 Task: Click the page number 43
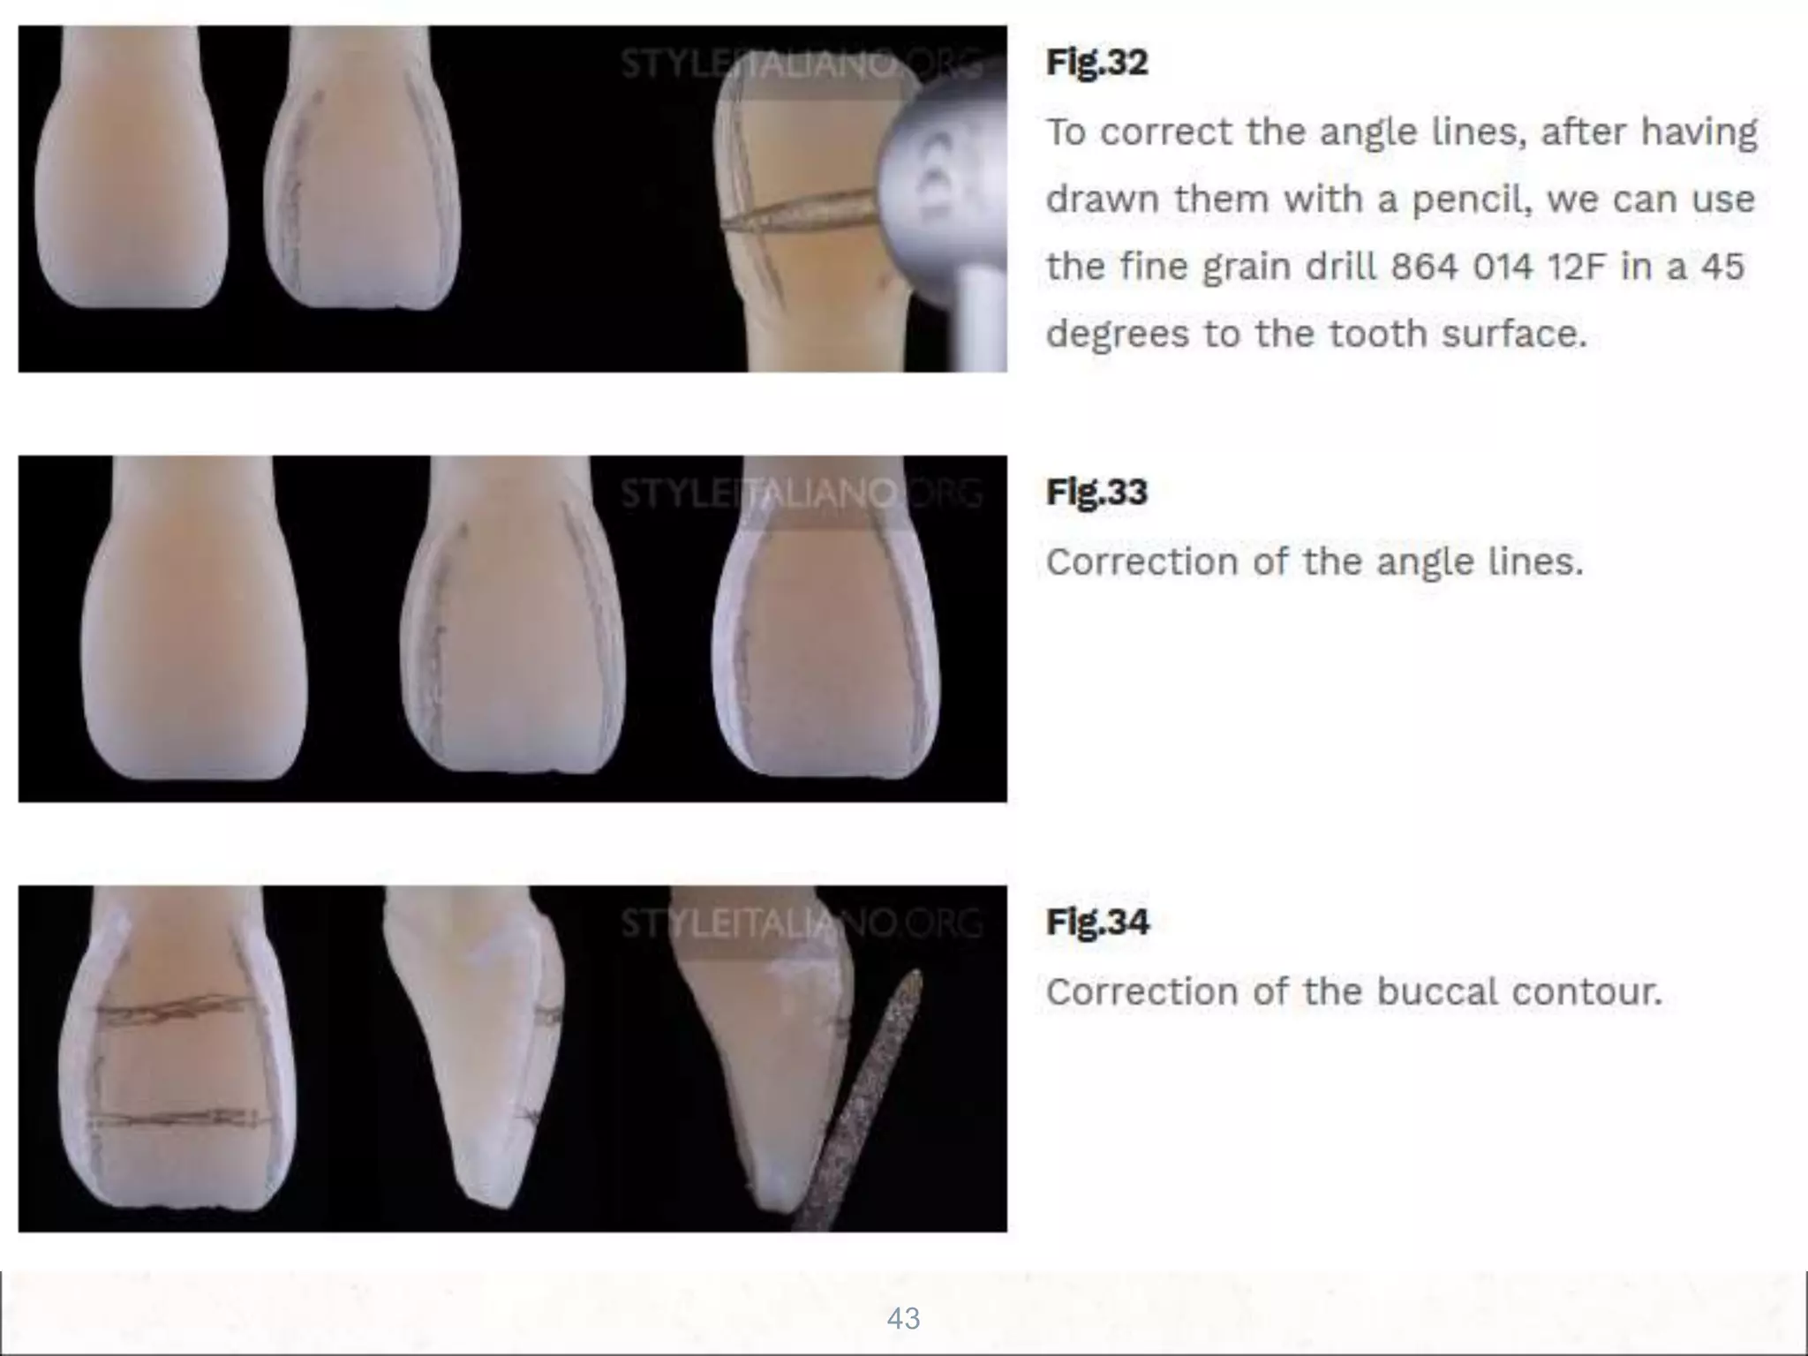(x=903, y=1318)
